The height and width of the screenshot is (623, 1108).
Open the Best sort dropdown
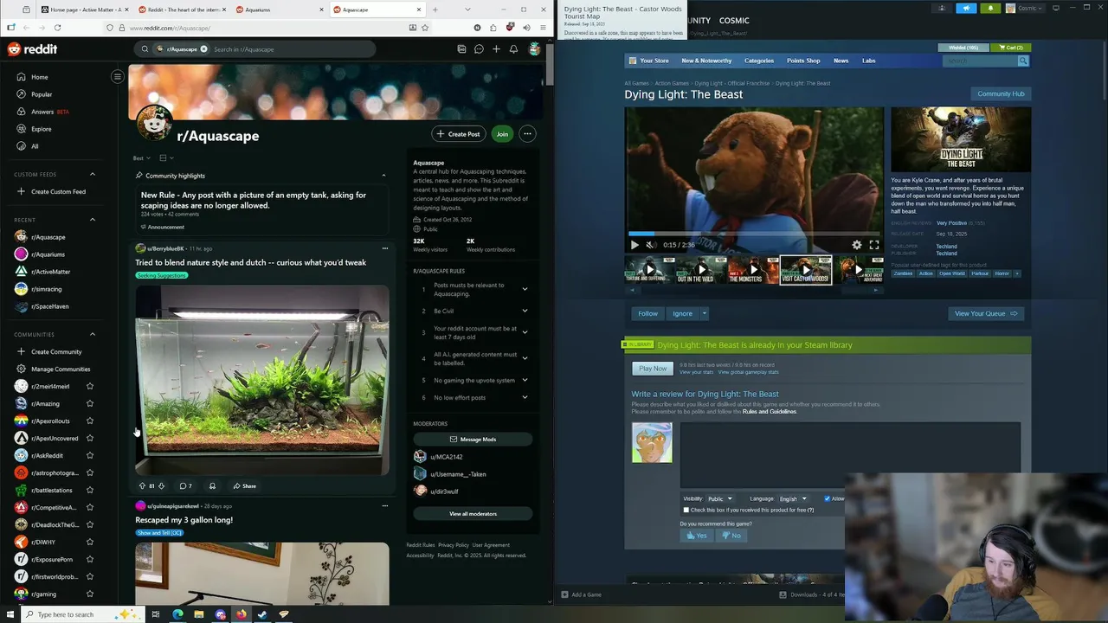pos(141,158)
